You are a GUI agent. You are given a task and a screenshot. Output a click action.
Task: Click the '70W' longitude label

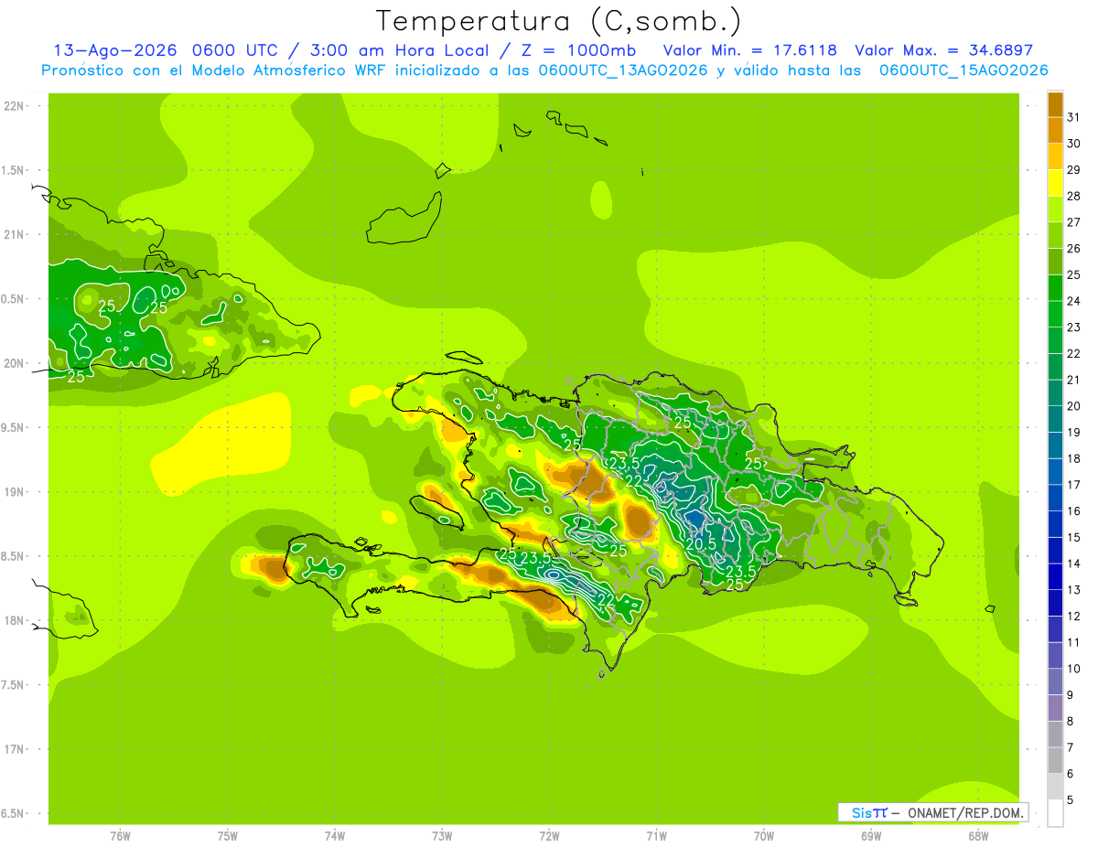tap(764, 836)
